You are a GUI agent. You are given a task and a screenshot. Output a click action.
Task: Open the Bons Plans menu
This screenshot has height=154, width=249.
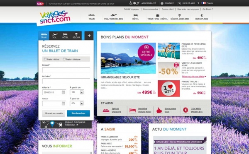(202, 17)
